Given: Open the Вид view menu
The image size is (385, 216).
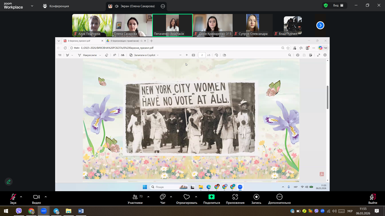Looking at the screenshot, I should point(338,6).
